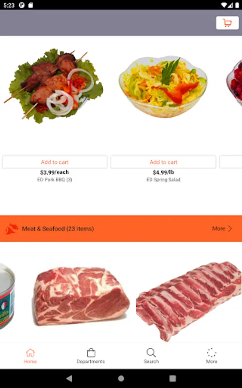
Task: Open the More dotted-circle icon
Action: [211, 353]
